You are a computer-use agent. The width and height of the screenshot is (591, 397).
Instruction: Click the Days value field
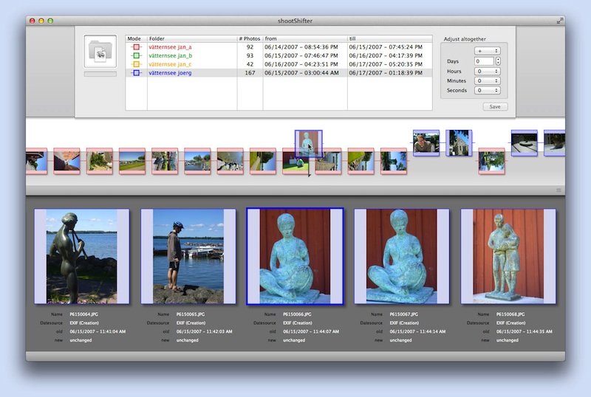(x=484, y=61)
